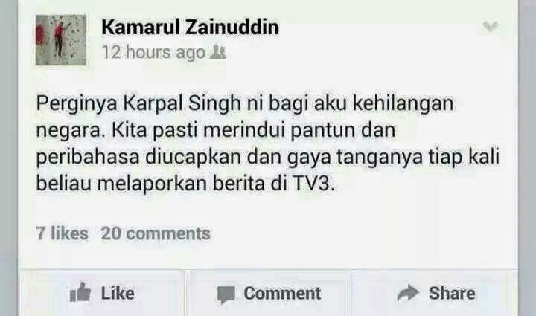Click the "Share" label text
The image size is (536, 316).
[452, 293]
